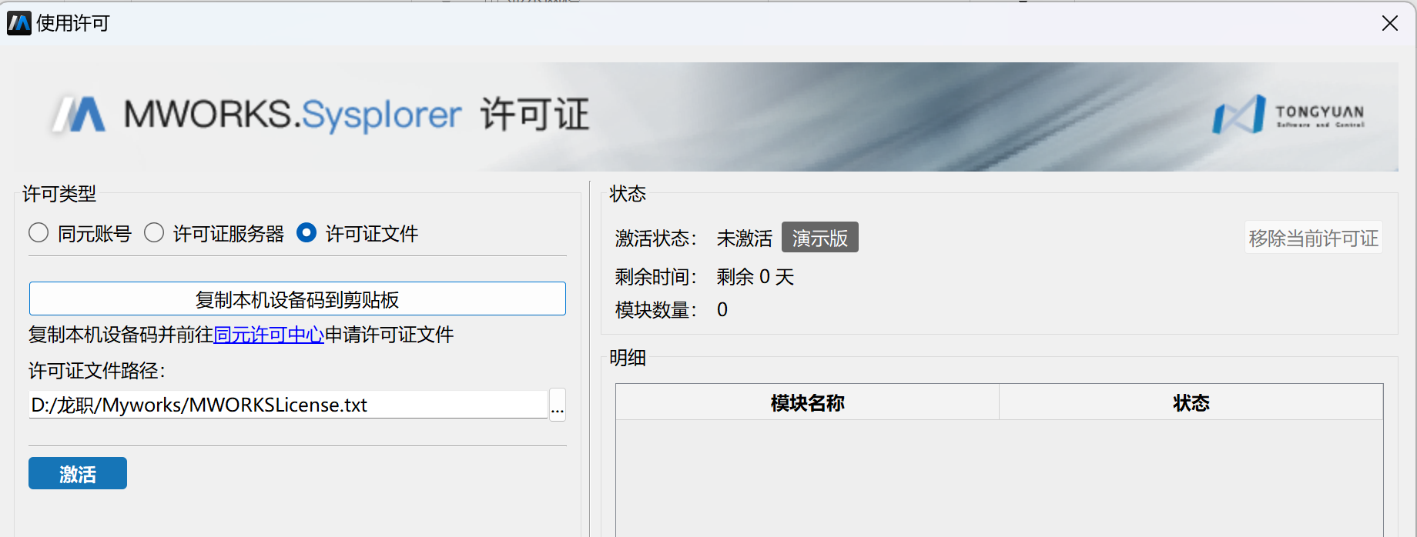
Task: Click the 使用许可 window title
Action: coord(73,23)
